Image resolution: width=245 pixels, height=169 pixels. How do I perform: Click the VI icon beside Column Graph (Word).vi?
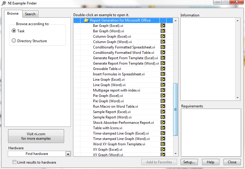163,42
